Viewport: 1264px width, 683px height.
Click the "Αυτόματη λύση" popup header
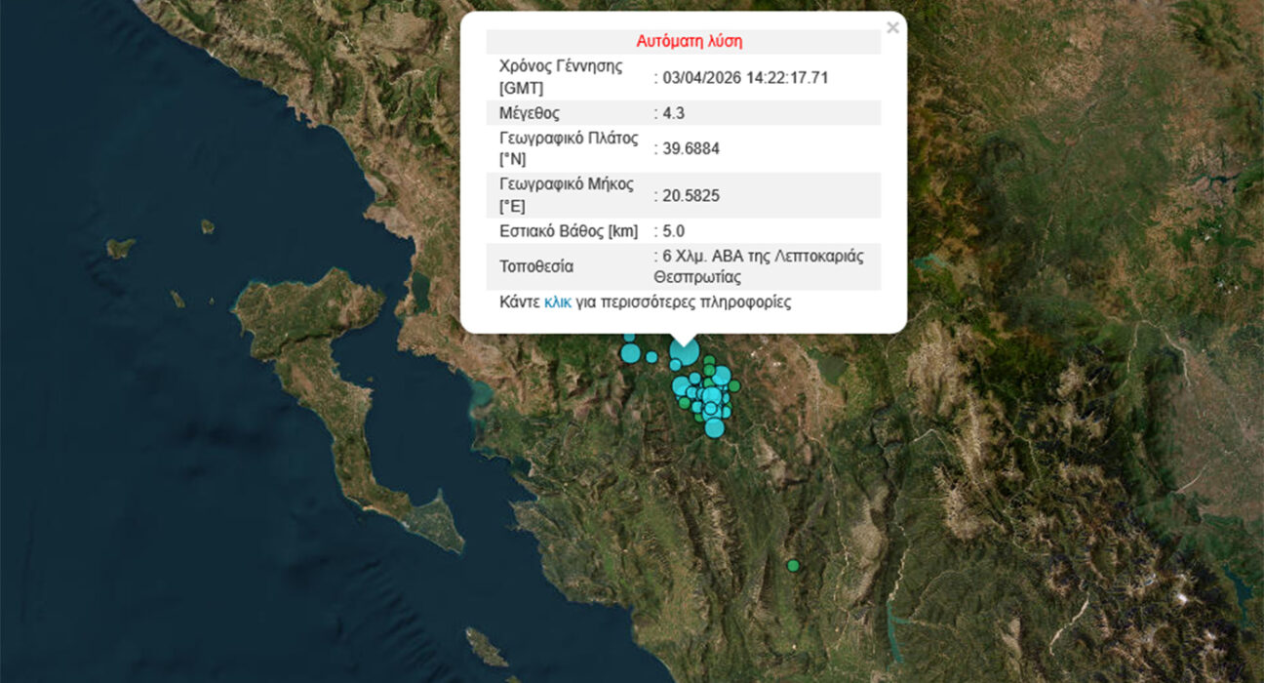pyautogui.click(x=689, y=41)
